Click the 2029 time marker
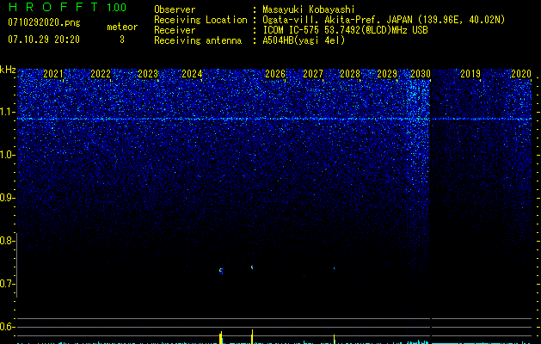The height and width of the screenshot is (344, 541). point(387,74)
